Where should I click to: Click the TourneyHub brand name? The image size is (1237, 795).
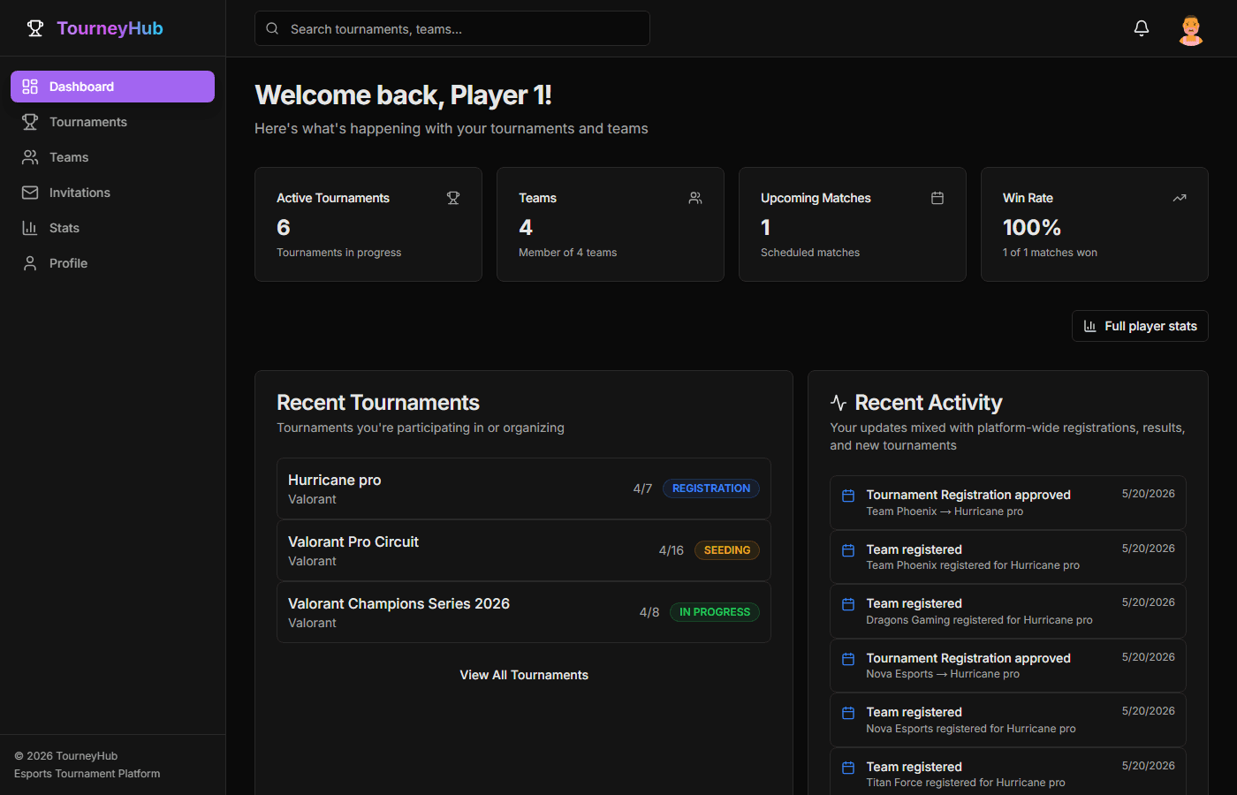pos(110,28)
